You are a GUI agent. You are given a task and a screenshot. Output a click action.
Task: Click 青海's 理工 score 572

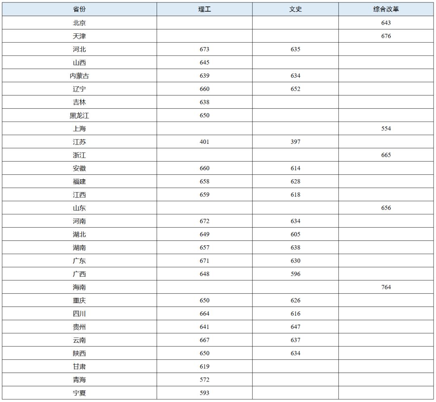(x=204, y=380)
